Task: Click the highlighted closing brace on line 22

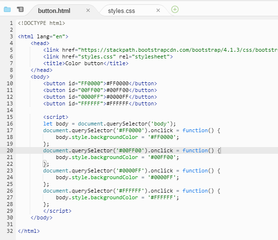Action: (45, 164)
